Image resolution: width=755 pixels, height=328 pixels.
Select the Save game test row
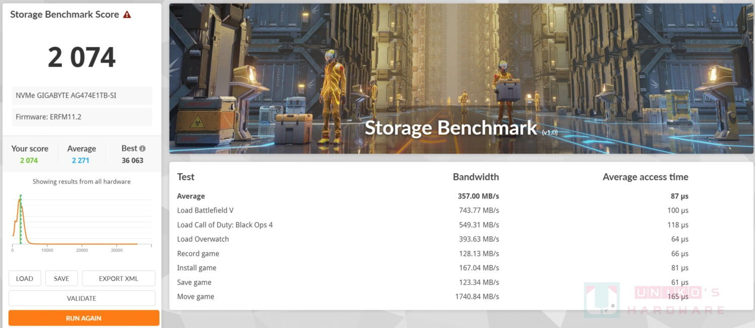(x=433, y=282)
